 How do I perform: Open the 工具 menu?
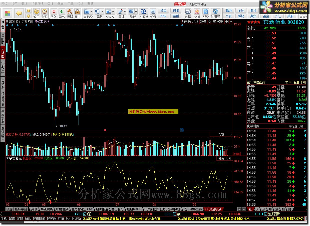pyautogui.click(x=70, y=4)
